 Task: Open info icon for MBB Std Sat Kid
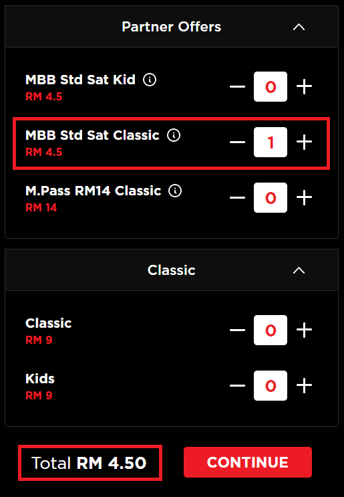[x=150, y=80]
